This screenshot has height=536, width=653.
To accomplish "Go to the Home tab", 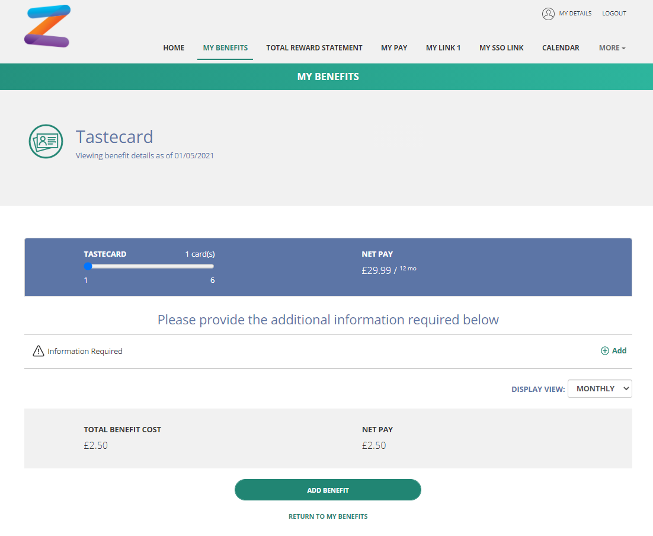I will point(174,48).
